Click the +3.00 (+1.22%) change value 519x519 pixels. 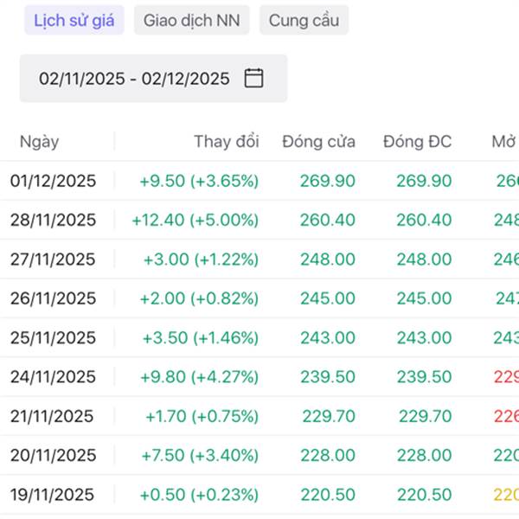(201, 259)
